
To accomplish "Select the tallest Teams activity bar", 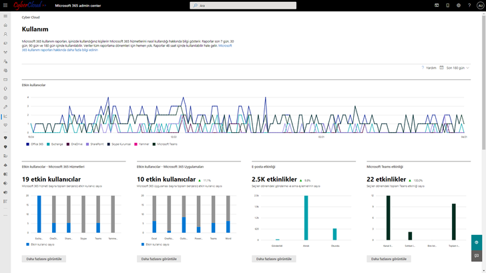I will (388, 218).
